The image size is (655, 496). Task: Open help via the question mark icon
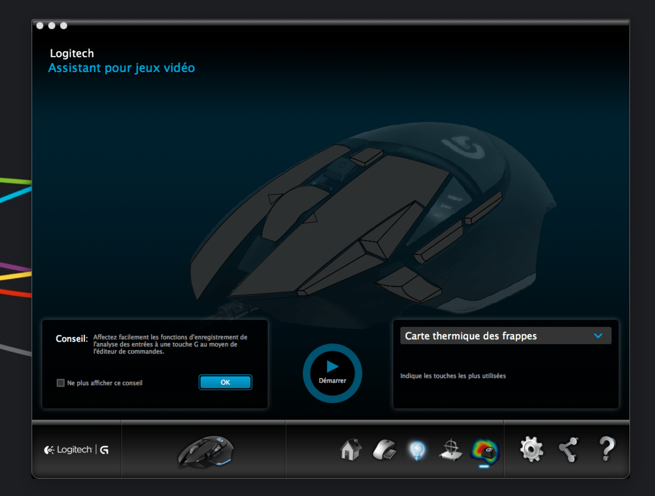(606, 449)
